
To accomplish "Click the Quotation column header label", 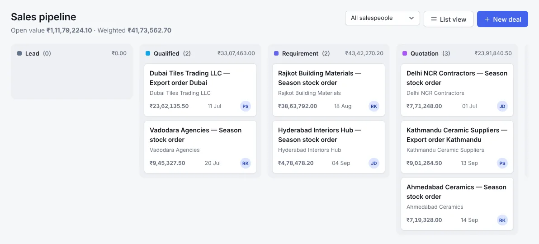I will click(425, 54).
